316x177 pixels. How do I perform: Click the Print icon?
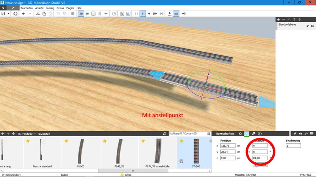pos(16,13)
